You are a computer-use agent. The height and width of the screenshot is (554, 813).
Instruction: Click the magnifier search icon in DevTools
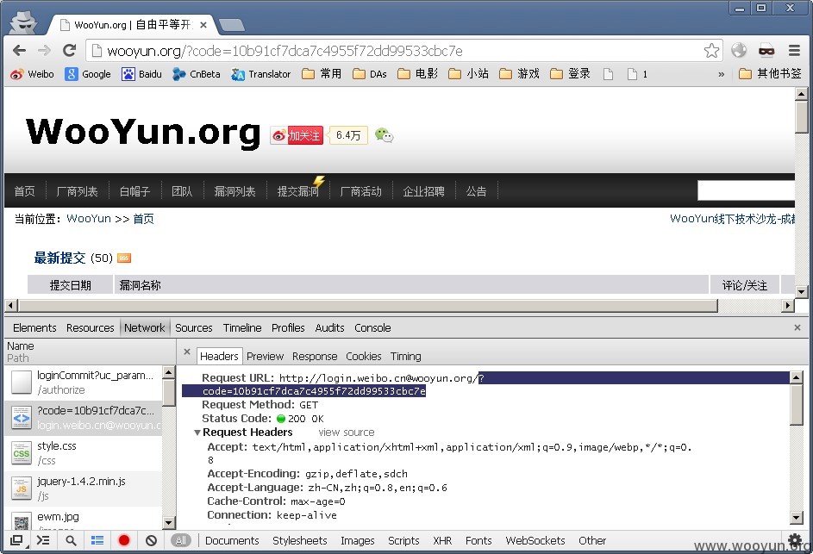click(x=71, y=540)
